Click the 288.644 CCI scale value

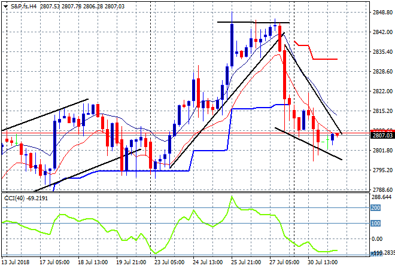click(x=381, y=197)
